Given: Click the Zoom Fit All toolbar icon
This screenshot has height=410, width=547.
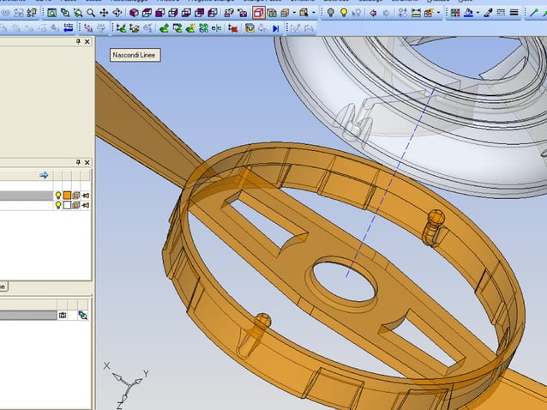Looking at the screenshot, I should click(x=51, y=13).
